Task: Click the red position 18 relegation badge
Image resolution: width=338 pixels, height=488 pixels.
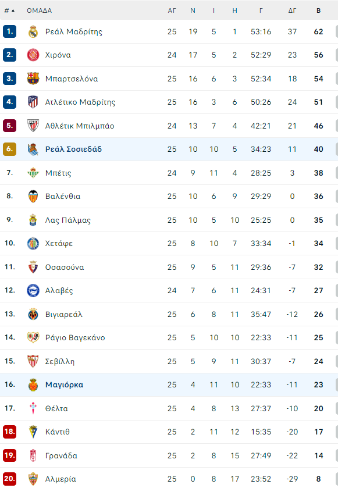Action: (x=10, y=432)
